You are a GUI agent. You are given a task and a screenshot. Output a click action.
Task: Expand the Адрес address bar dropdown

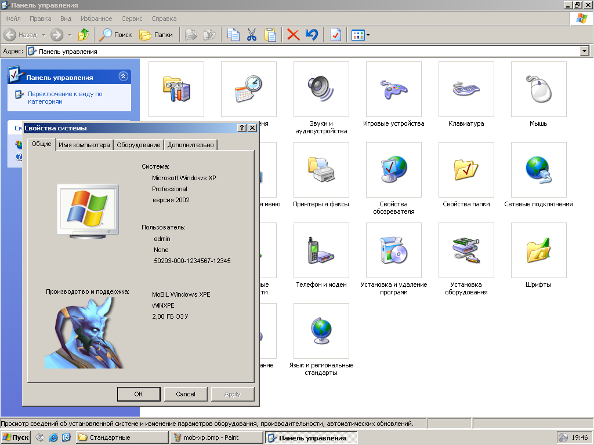click(585, 51)
